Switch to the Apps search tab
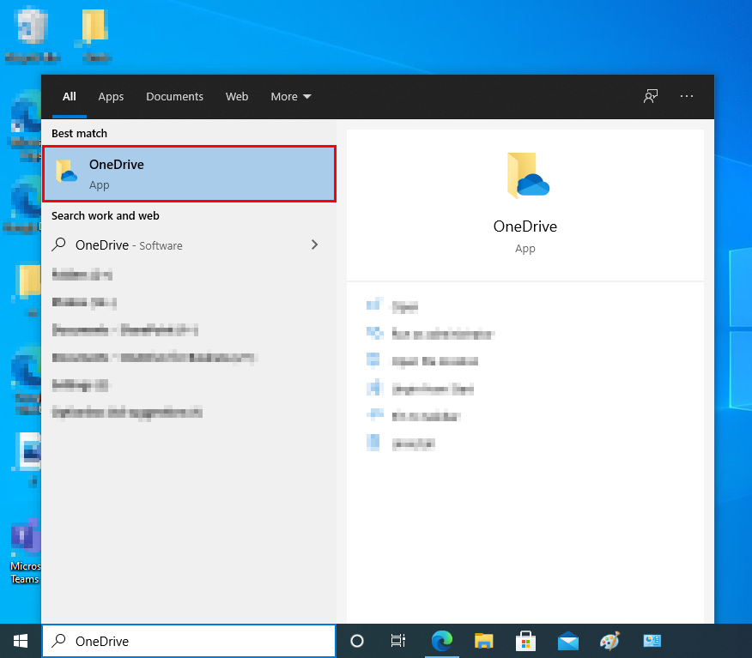The width and height of the screenshot is (752, 658). coord(111,96)
